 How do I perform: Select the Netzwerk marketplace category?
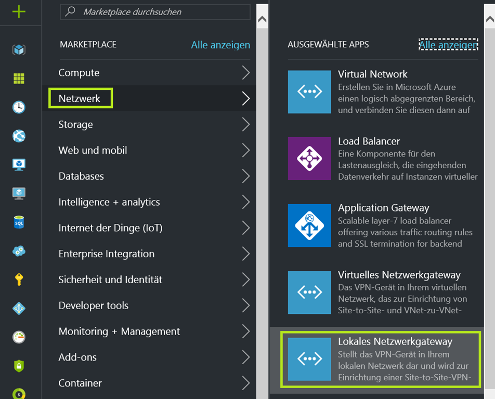pos(80,99)
